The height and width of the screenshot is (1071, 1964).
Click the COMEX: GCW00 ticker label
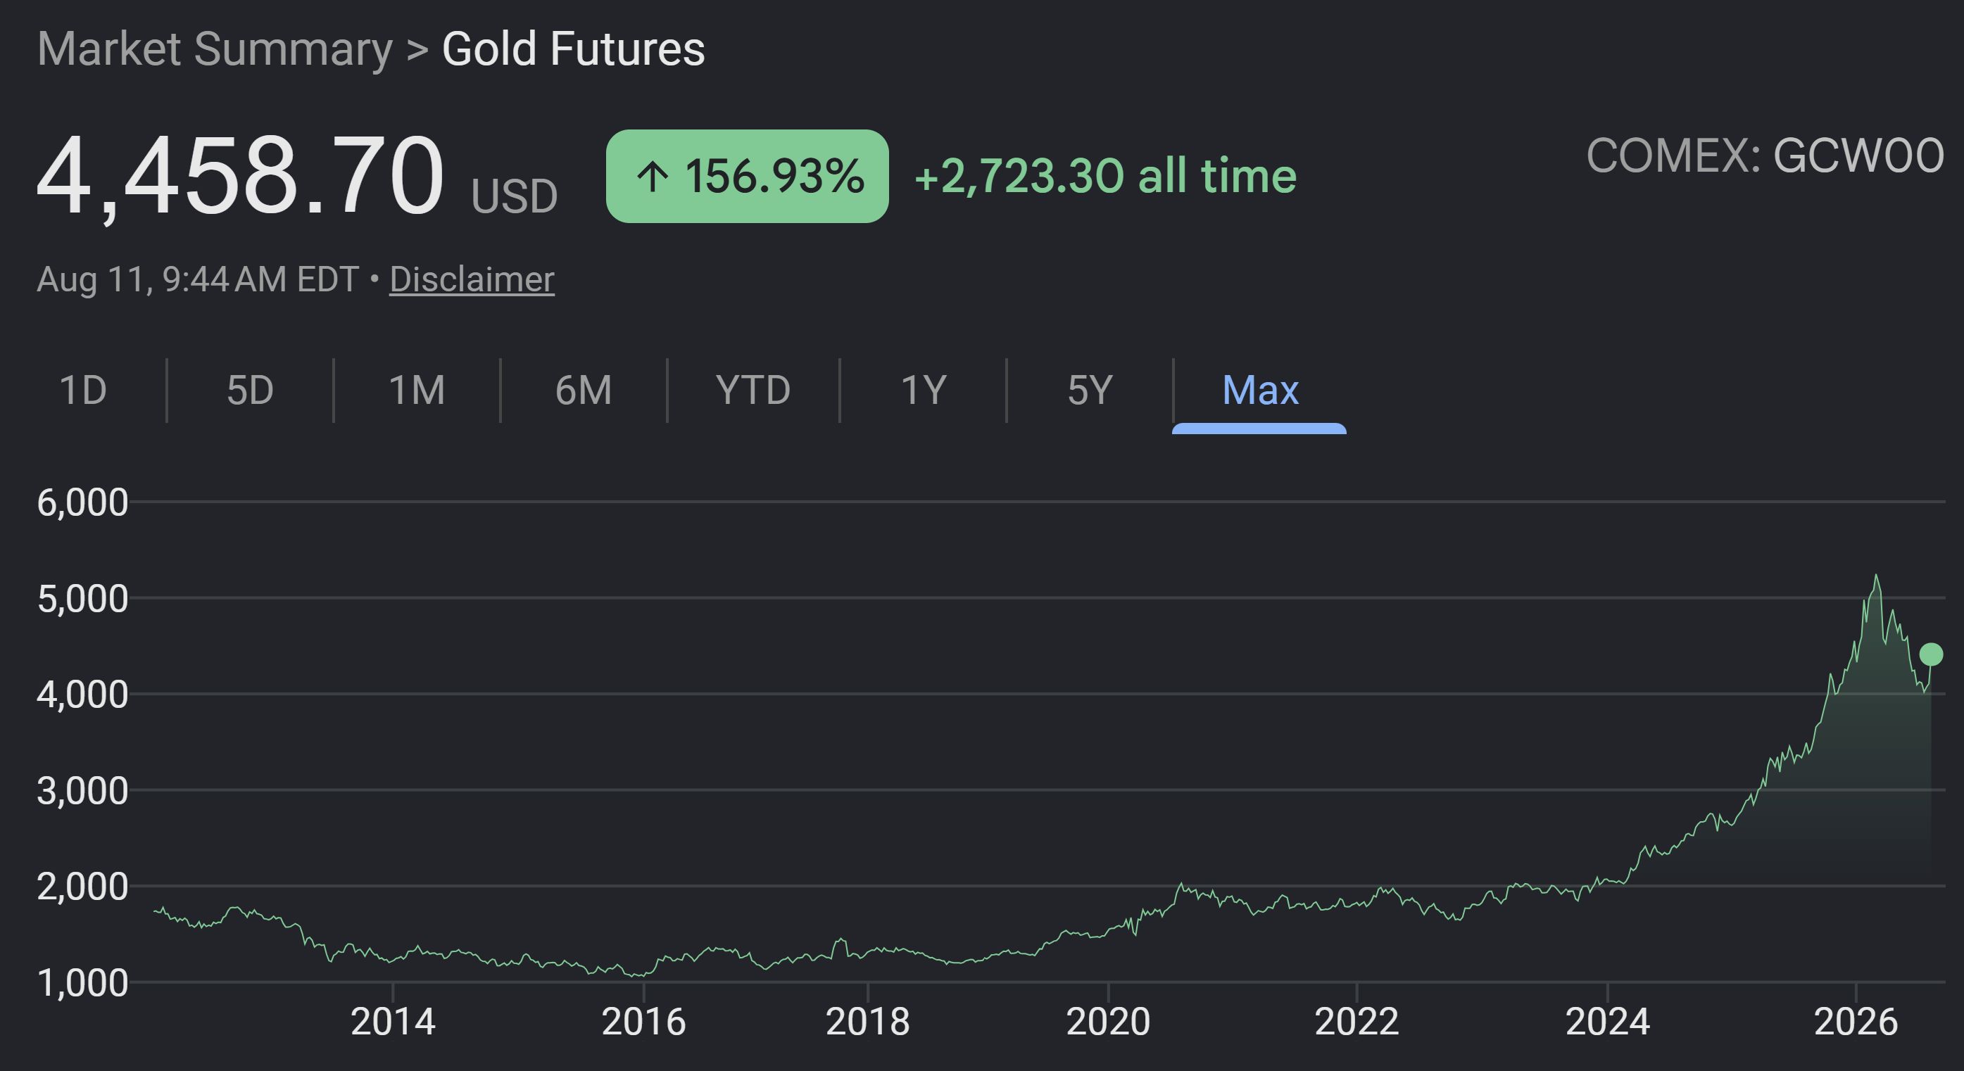point(1765,156)
